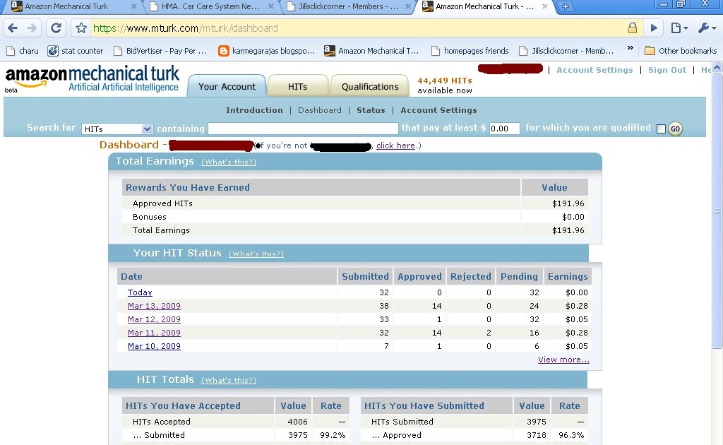723x445 pixels.
Task: Open the stat counter bookmark
Action: (x=74, y=50)
